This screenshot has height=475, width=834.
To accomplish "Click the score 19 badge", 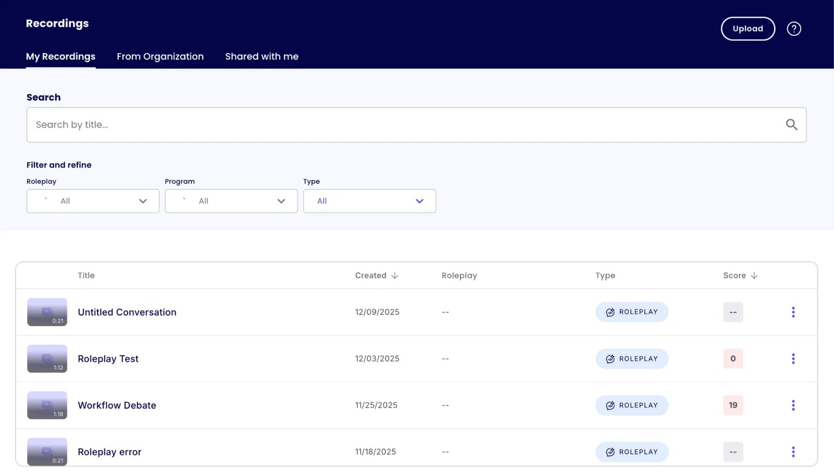I will pos(733,405).
